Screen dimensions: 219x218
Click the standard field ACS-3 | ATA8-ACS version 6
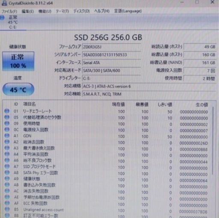pyautogui.click(x=149, y=87)
